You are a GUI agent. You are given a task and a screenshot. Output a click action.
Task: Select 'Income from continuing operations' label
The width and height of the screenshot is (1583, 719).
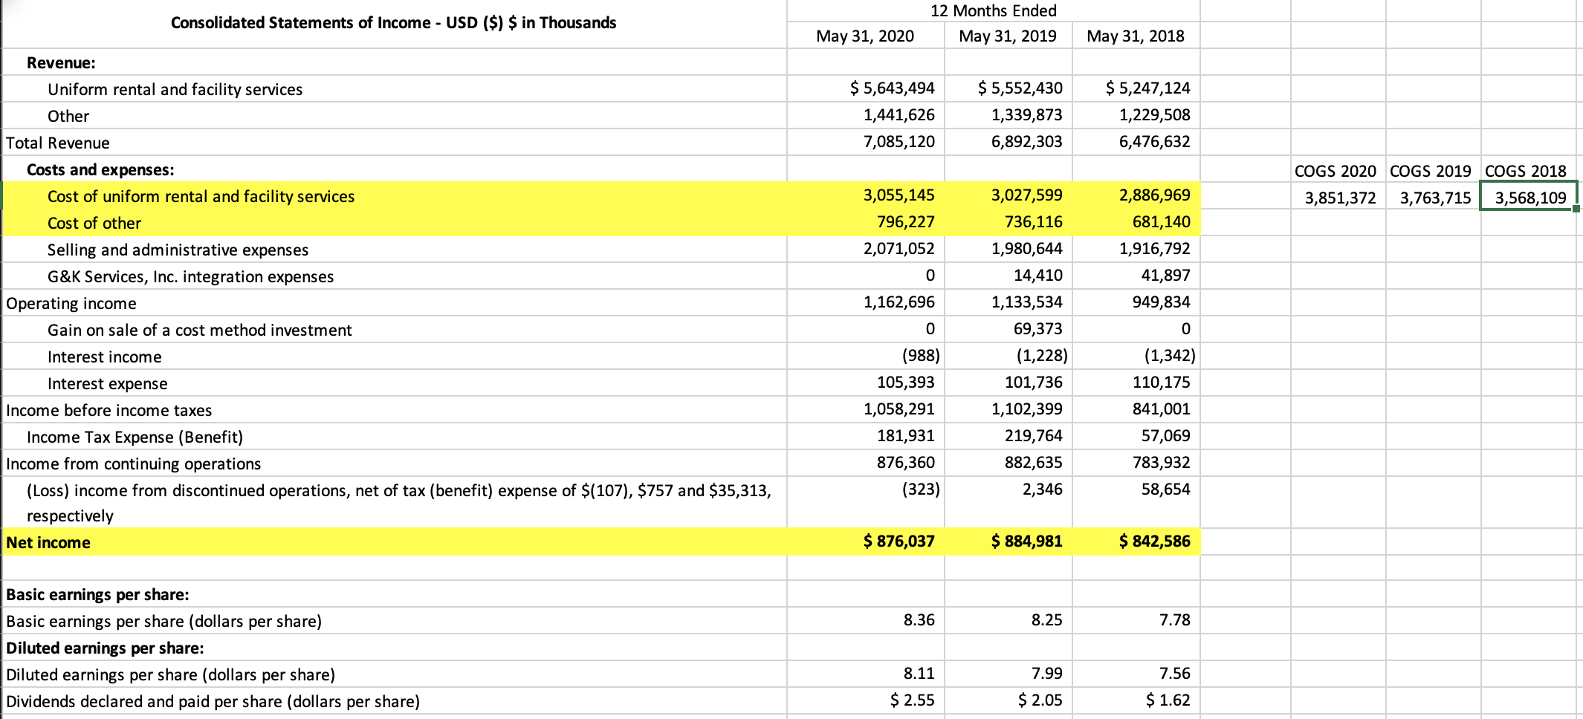pos(134,463)
